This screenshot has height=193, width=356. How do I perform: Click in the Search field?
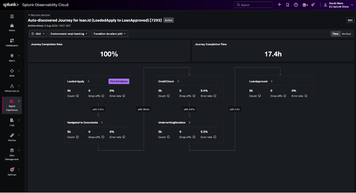point(253,5)
